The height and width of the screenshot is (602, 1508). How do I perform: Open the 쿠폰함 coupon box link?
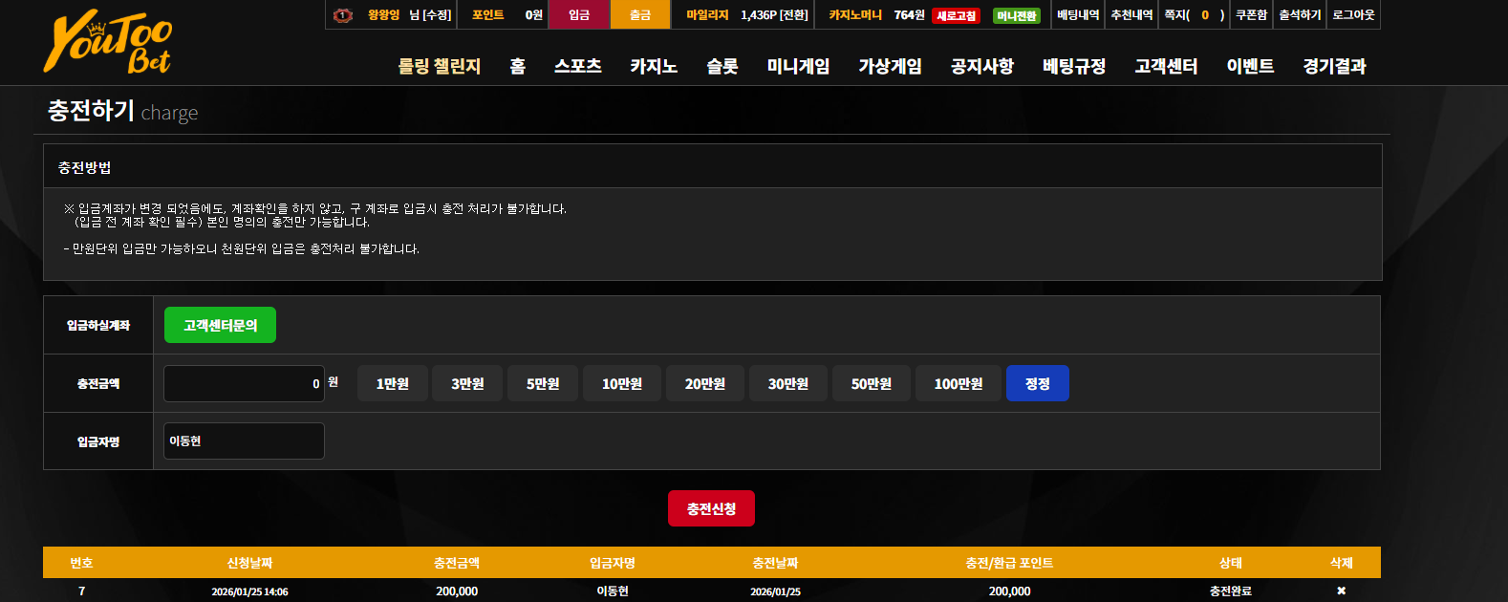pos(1251,14)
